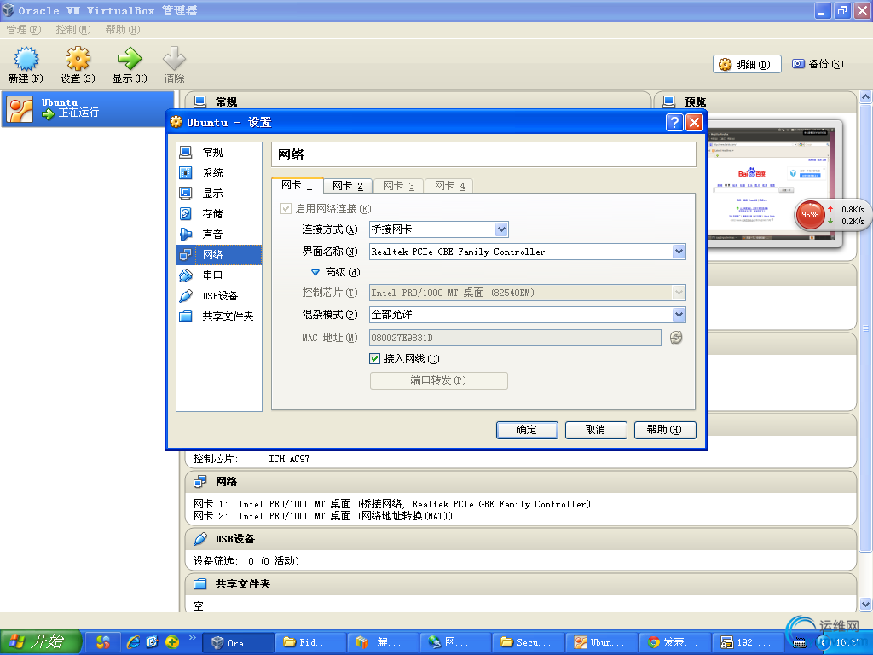The width and height of the screenshot is (873, 655).
Task: Click the details pane scroll down arrow
Action: (866, 604)
